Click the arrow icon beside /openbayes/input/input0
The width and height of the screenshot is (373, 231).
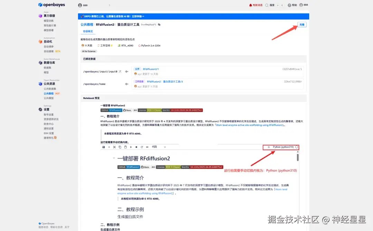point(126,71)
